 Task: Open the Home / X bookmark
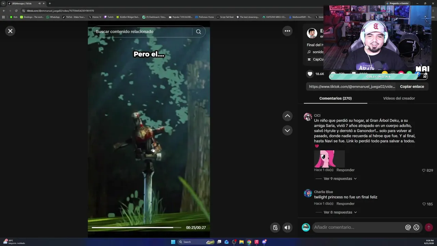pos(95,17)
